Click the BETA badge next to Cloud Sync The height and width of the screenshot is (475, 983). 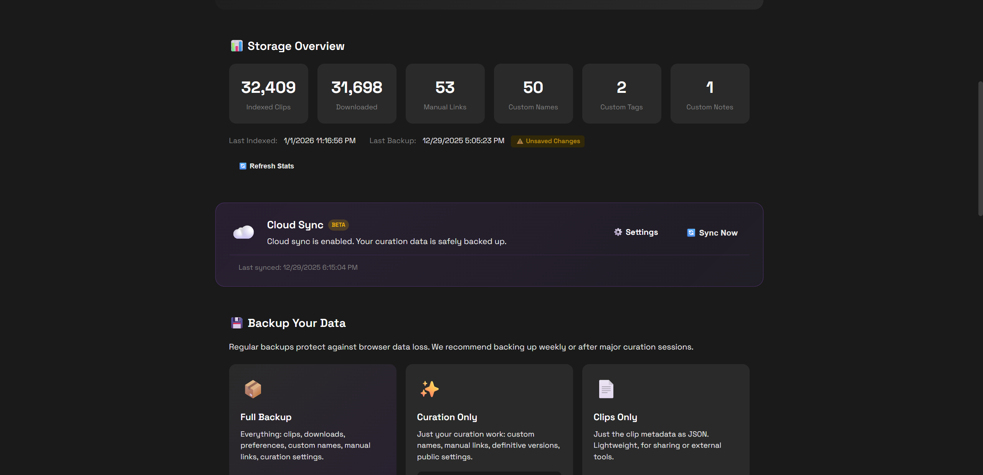[x=338, y=225]
